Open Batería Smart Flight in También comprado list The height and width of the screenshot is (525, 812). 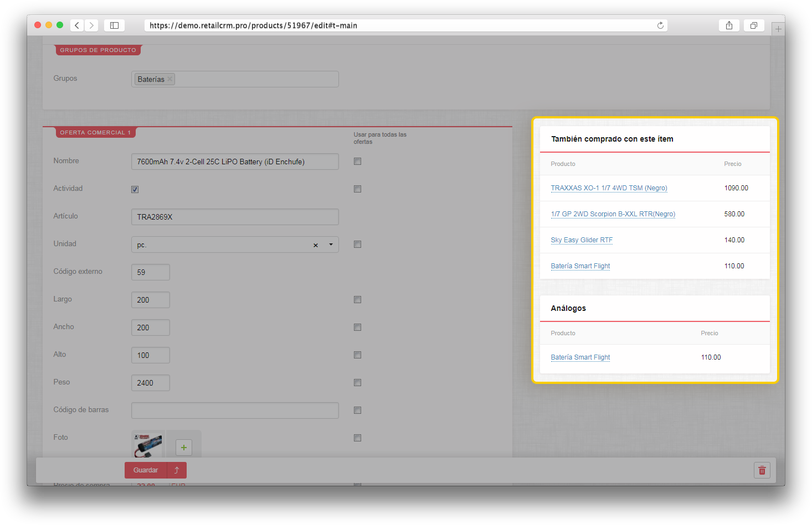click(580, 266)
